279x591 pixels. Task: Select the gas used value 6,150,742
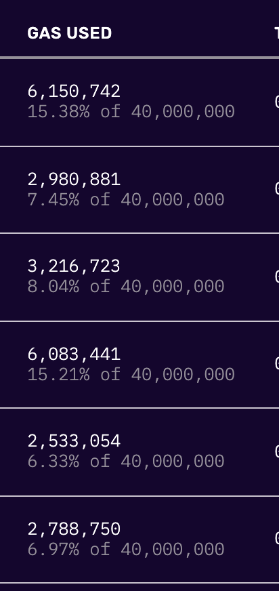tap(74, 91)
